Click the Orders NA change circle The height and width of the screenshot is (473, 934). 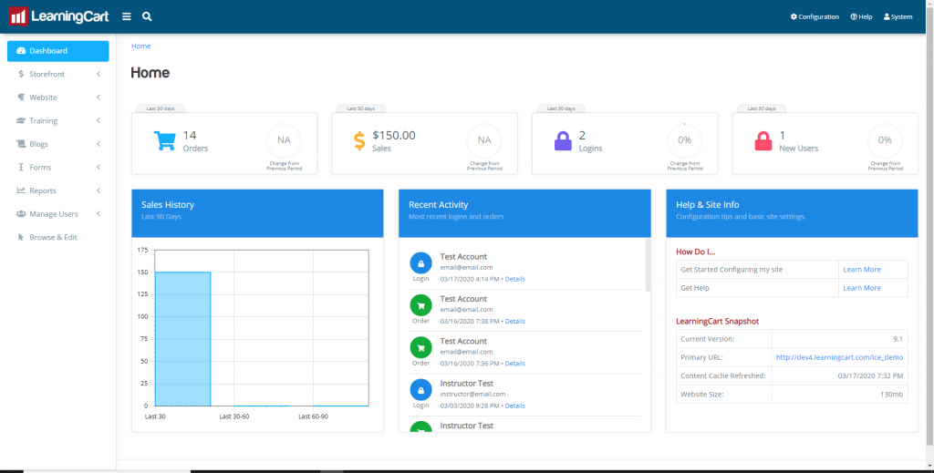click(x=284, y=140)
